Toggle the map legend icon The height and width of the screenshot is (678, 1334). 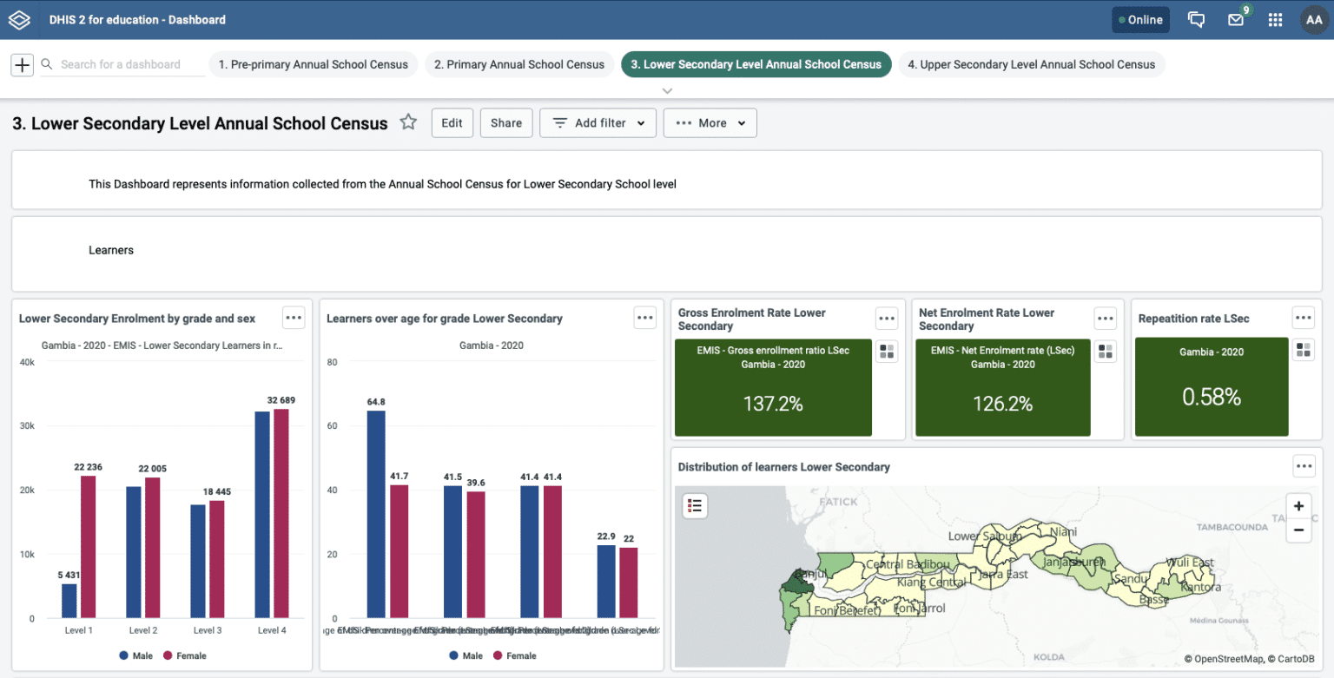[x=694, y=505]
